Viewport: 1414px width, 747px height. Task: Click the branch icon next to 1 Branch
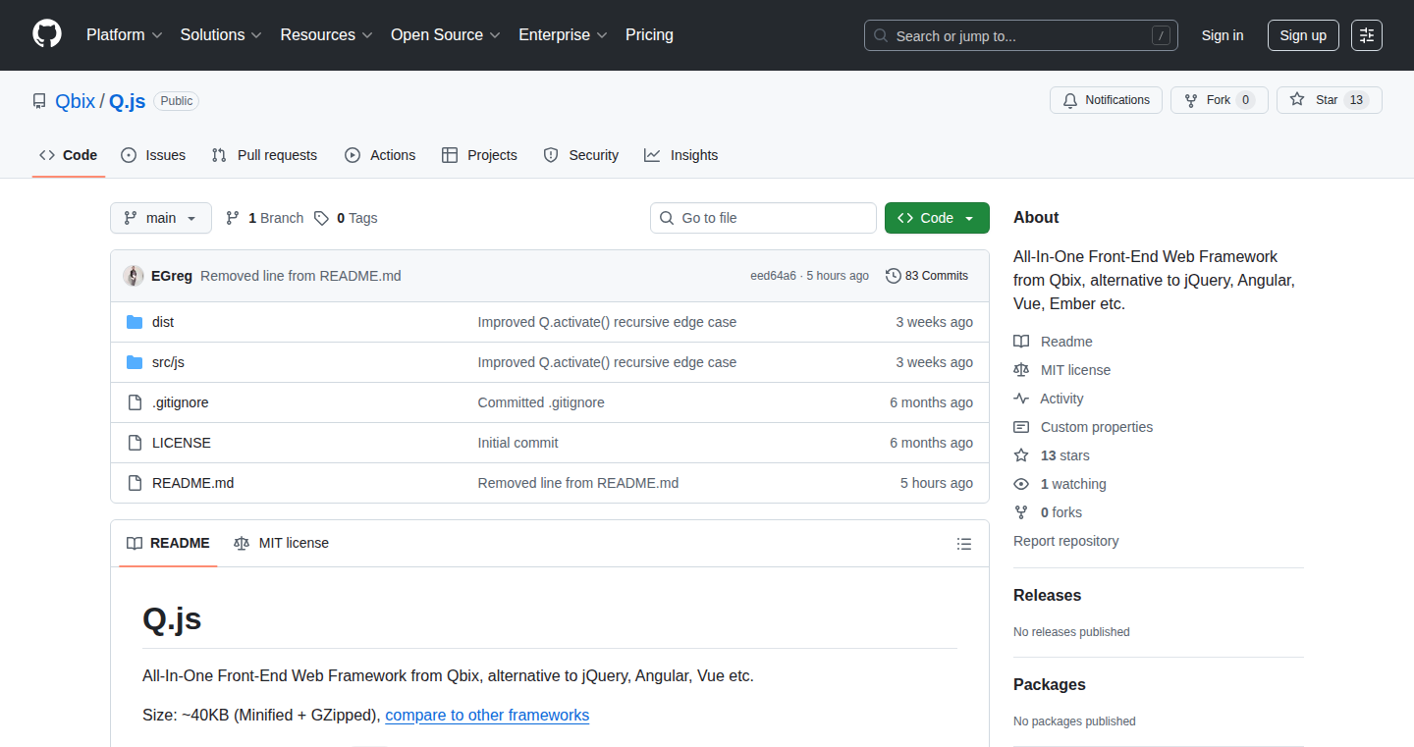click(x=233, y=218)
